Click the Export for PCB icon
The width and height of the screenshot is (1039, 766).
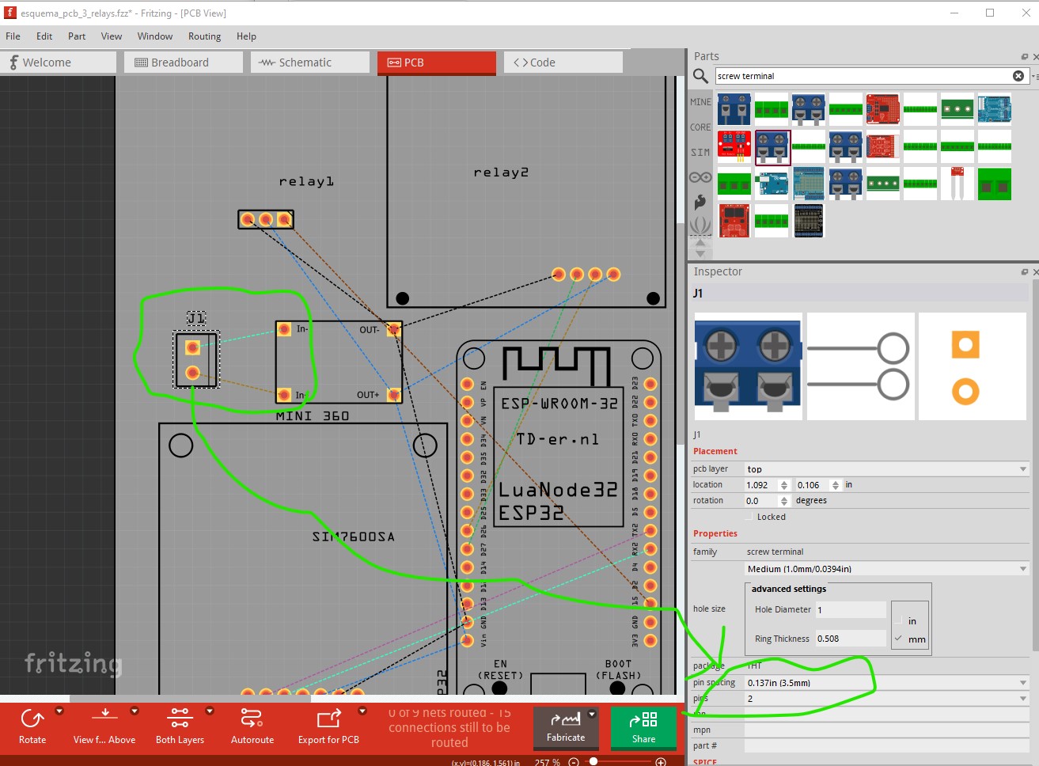point(328,719)
